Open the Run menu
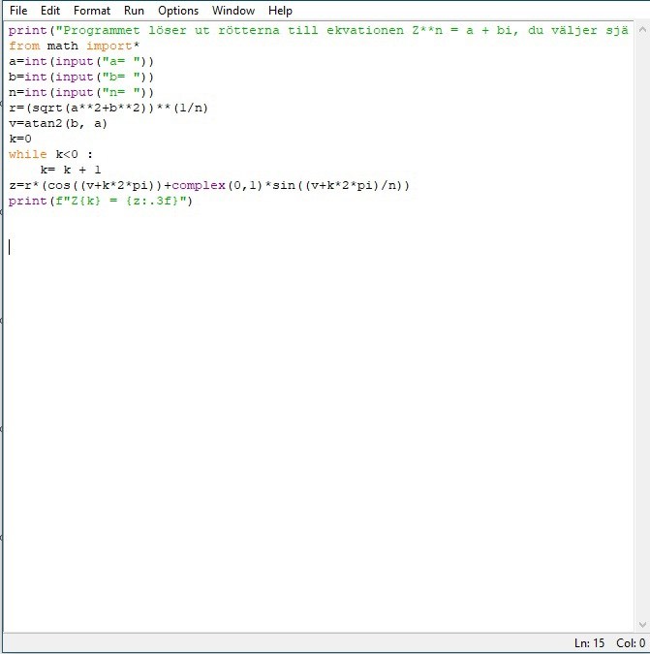The height and width of the screenshot is (654, 650). pos(134,11)
